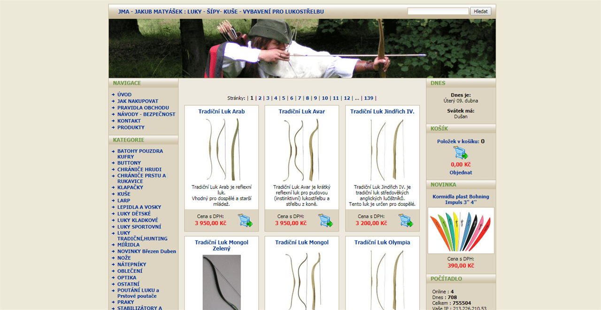
Task: Open KONTAKT navigation link
Action: 129,121
